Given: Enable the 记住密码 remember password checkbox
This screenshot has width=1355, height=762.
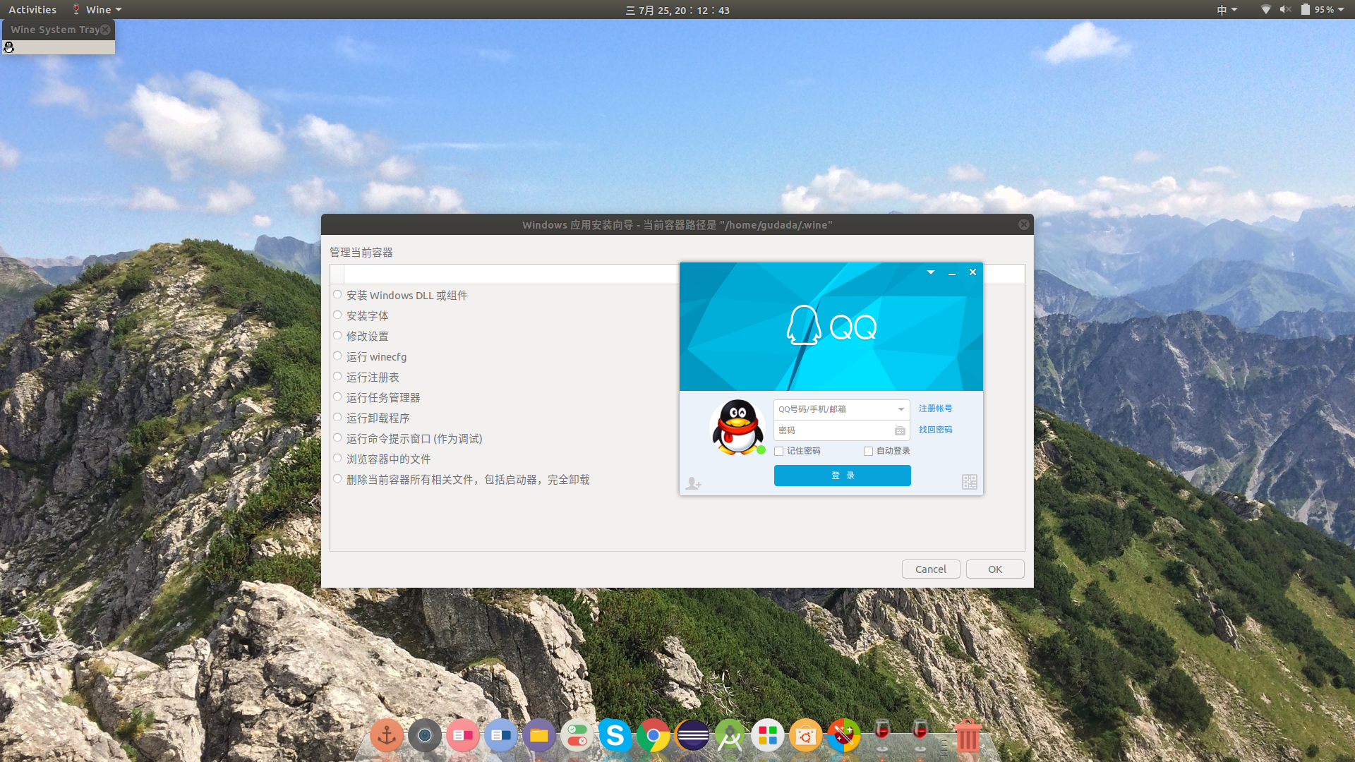Looking at the screenshot, I should tap(778, 451).
